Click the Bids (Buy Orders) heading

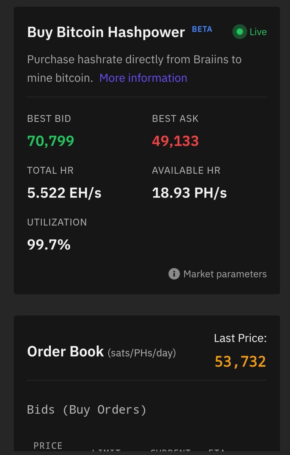(87, 410)
